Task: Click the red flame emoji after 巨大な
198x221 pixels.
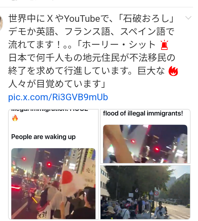Action: [x=173, y=71]
